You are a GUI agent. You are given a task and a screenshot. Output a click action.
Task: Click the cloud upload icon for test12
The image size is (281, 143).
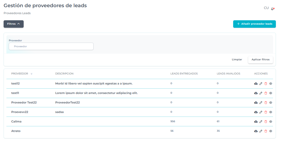coord(256,84)
